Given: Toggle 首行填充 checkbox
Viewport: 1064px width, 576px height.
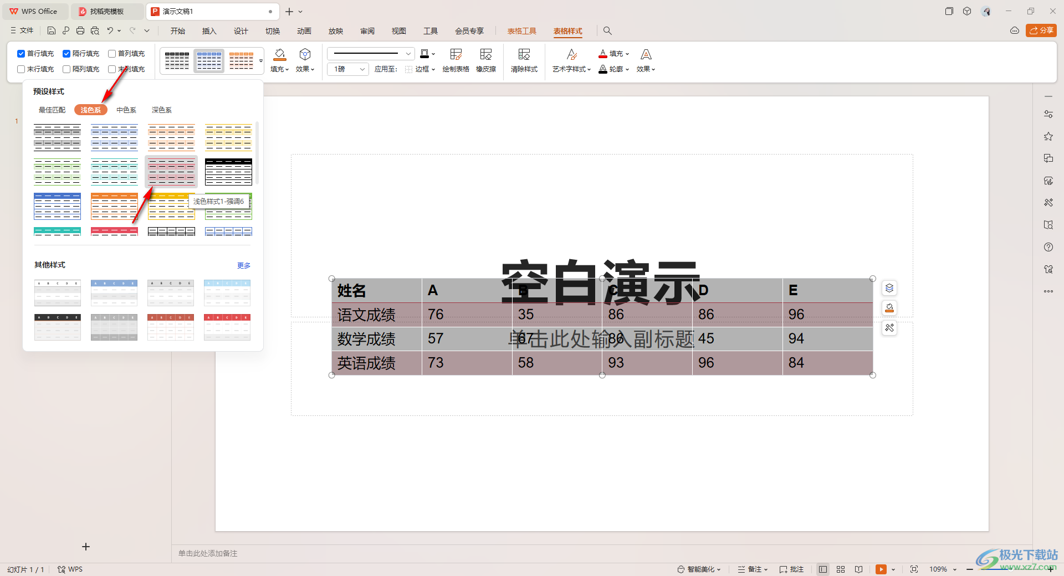Looking at the screenshot, I should pos(21,54).
